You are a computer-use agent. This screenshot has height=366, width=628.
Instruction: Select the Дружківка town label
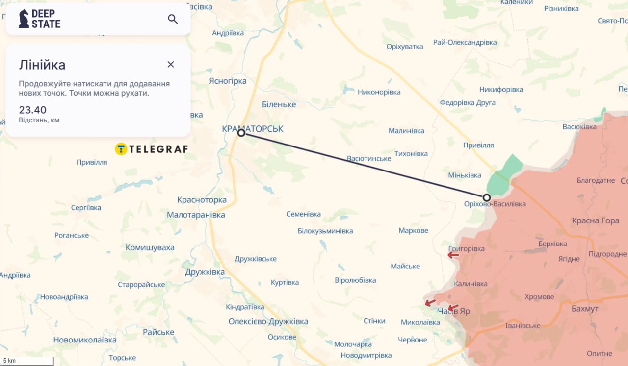click(x=205, y=272)
